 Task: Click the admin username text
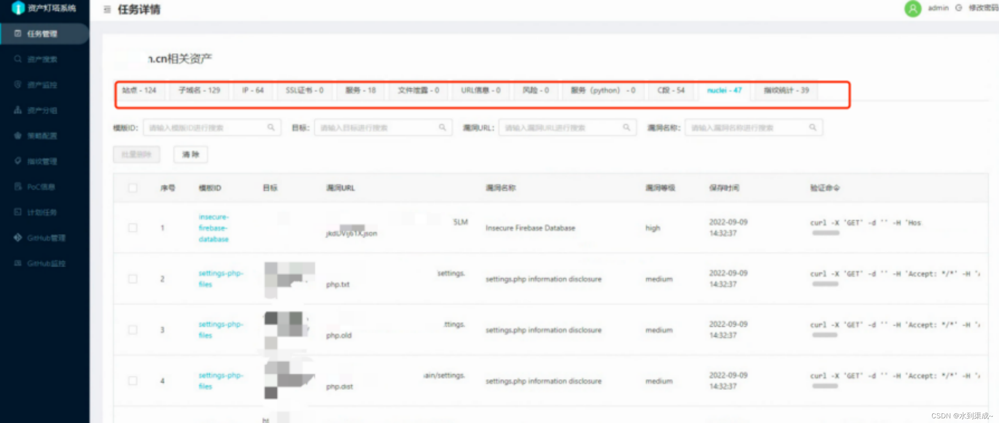pos(938,8)
